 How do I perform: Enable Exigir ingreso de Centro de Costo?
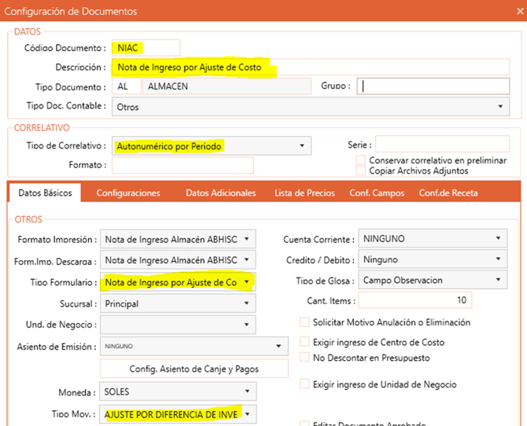point(305,342)
